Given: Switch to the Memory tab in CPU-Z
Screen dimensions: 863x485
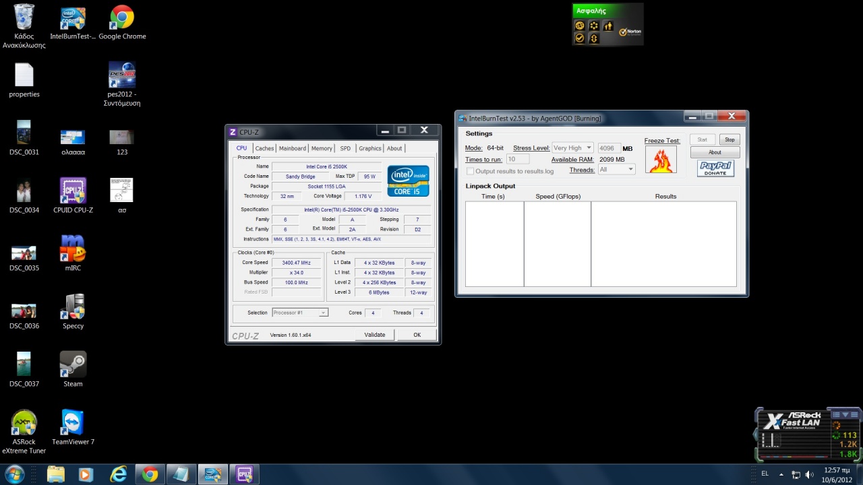Looking at the screenshot, I should coord(322,148).
